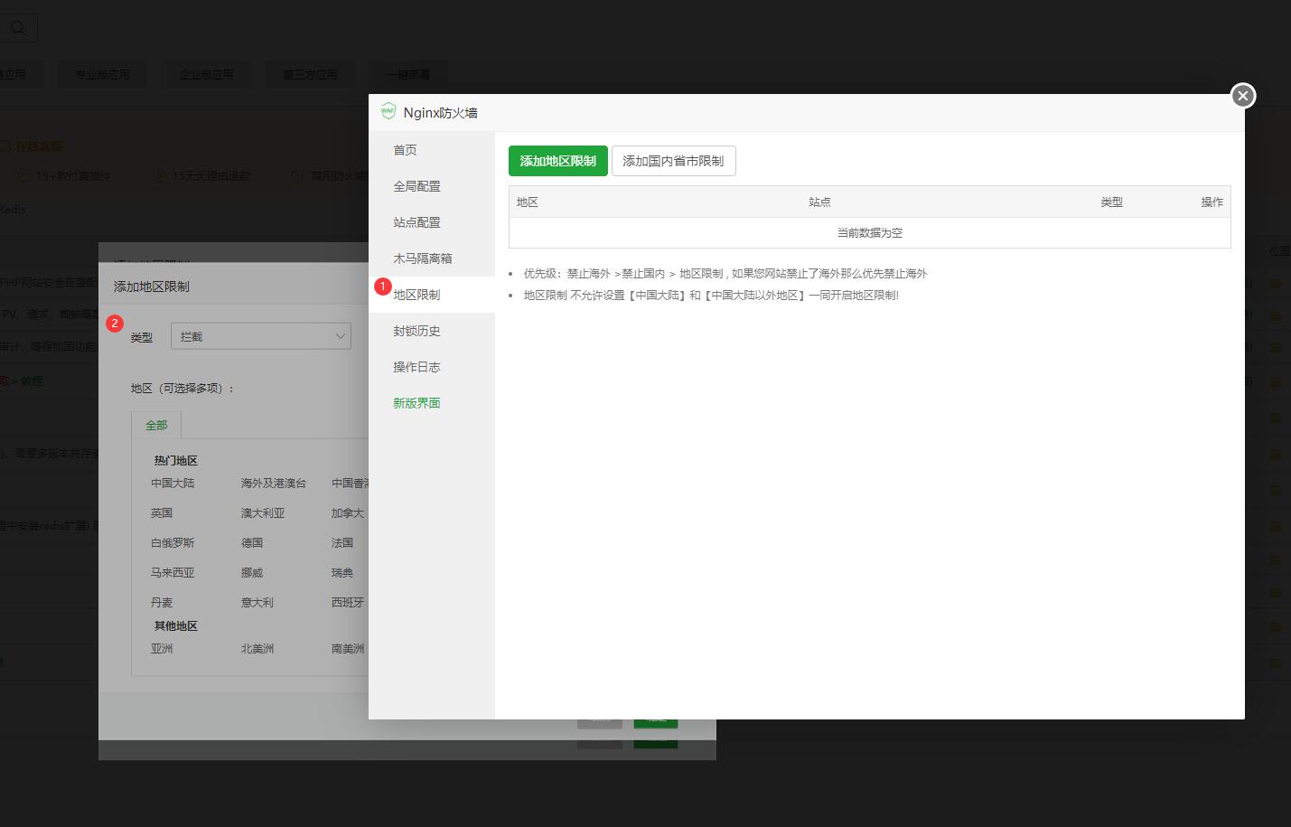Open the dimmed 企业版应用 tab on the background page

(x=206, y=74)
